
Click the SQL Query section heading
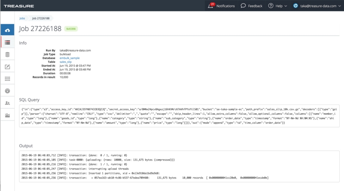pos(29,100)
